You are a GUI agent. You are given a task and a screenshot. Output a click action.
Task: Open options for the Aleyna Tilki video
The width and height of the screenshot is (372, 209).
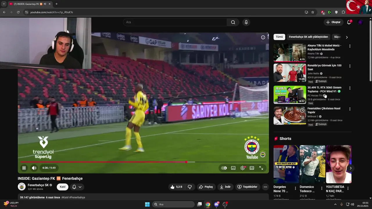(x=350, y=46)
